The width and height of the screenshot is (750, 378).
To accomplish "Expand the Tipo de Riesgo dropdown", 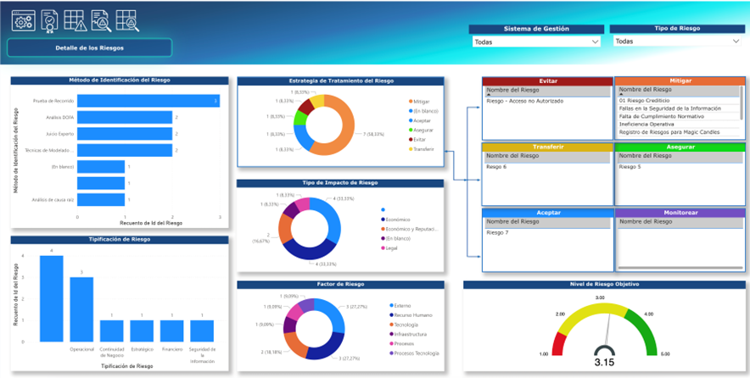I will (676, 41).
